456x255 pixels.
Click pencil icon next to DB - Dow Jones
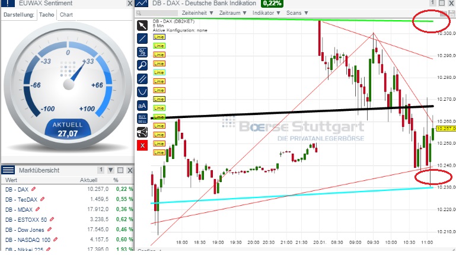click(x=49, y=230)
